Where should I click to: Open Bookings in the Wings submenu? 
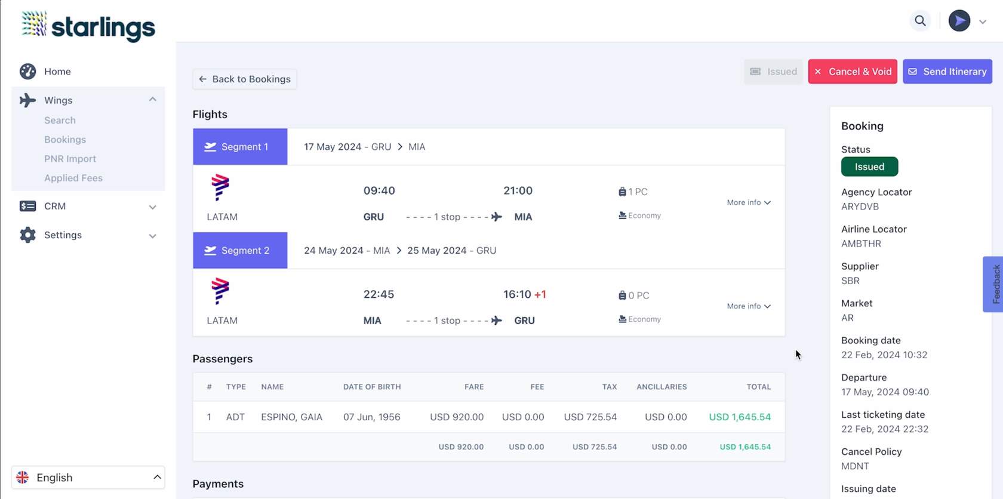tap(65, 140)
